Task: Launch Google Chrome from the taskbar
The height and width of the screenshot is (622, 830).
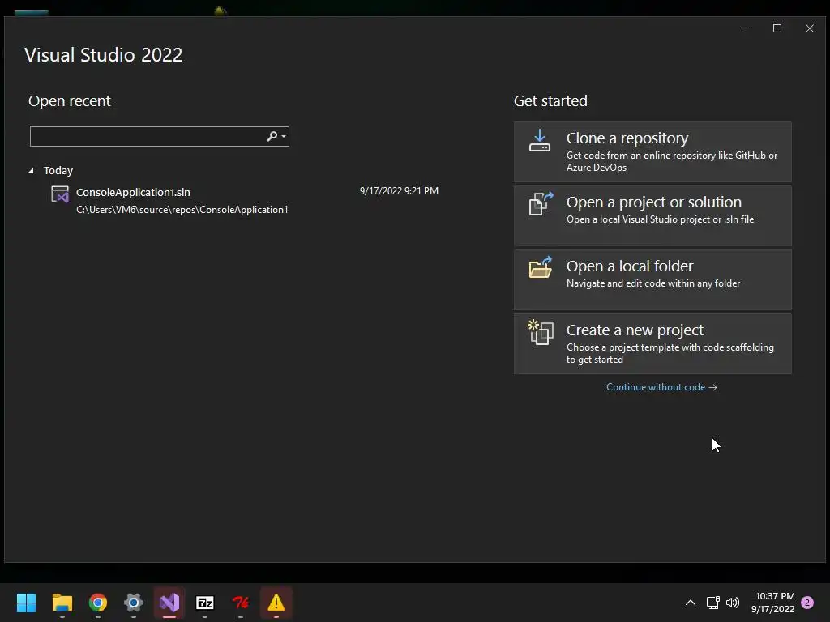Action: (98, 603)
